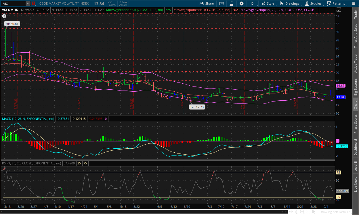
Task: Click the RSI 37.4909 axis label
Action: click(342, 191)
